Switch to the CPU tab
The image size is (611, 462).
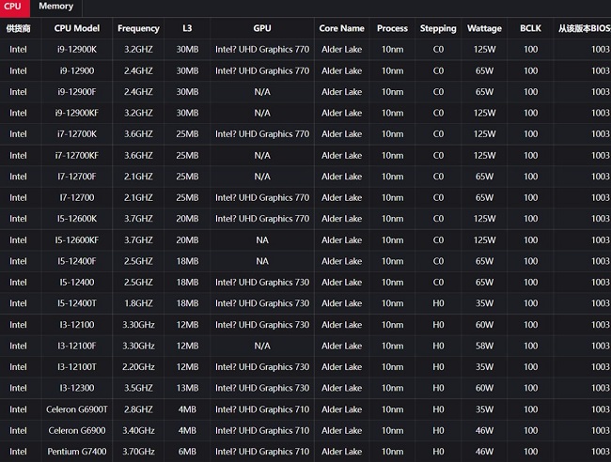[x=14, y=7]
